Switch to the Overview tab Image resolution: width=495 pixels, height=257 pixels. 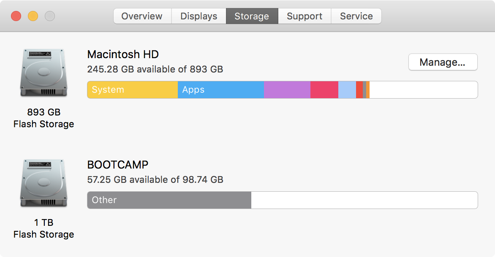point(142,16)
